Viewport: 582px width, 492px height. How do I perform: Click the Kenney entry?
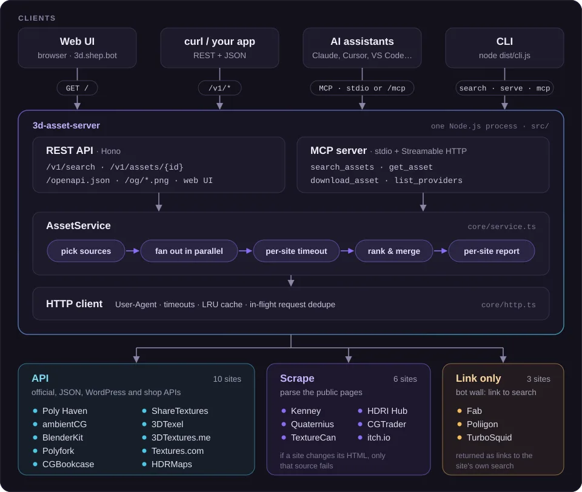click(x=306, y=411)
